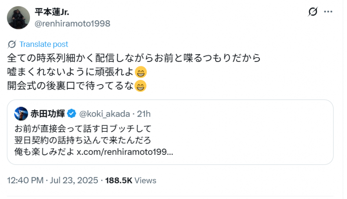Click the grinning emoji after 待ってるな
This screenshot has width=347, height=199.
141,86
